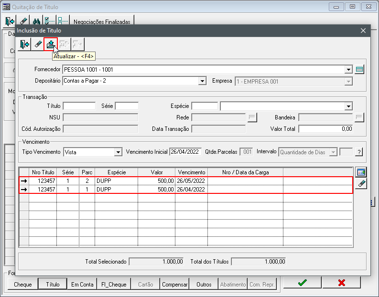The image size is (379, 297).
Task: Click the Com. Repr. button
Action: tap(262, 285)
